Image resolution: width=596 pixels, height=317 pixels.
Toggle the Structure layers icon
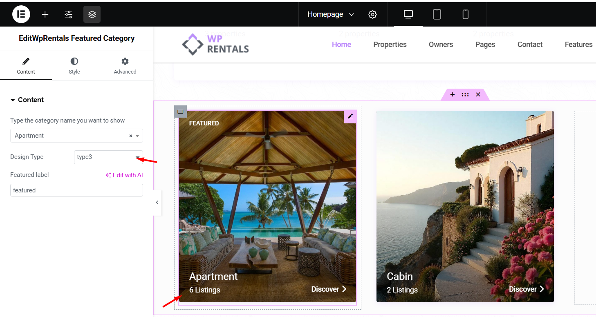[92, 14]
